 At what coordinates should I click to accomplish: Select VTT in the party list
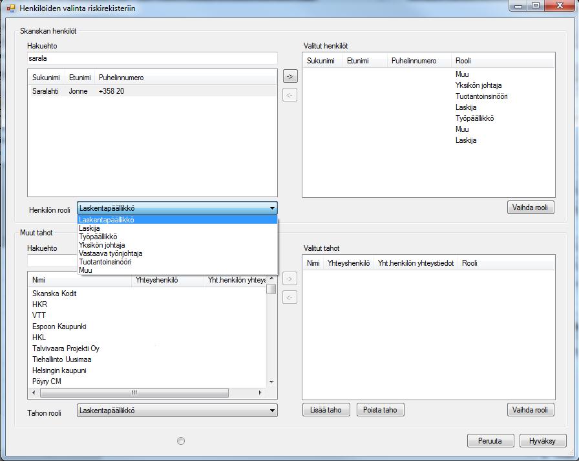click(x=147, y=316)
